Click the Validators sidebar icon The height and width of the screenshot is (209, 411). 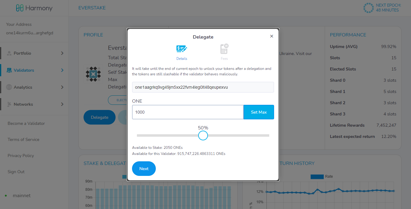(9, 70)
